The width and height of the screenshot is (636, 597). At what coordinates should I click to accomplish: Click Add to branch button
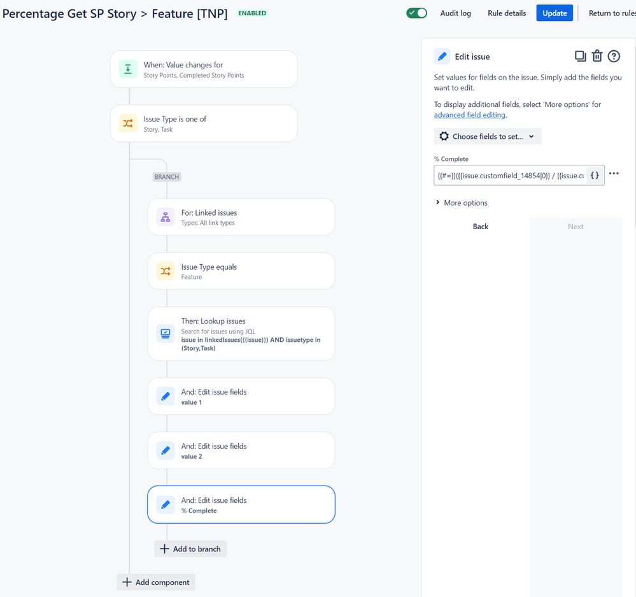coord(190,549)
